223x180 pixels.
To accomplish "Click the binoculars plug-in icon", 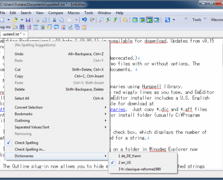I will tap(22, 27).
